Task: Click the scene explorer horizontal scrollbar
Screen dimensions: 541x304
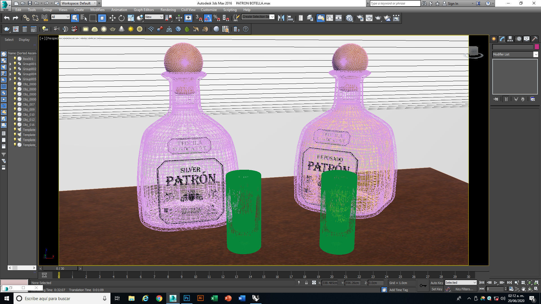Action: [22, 268]
